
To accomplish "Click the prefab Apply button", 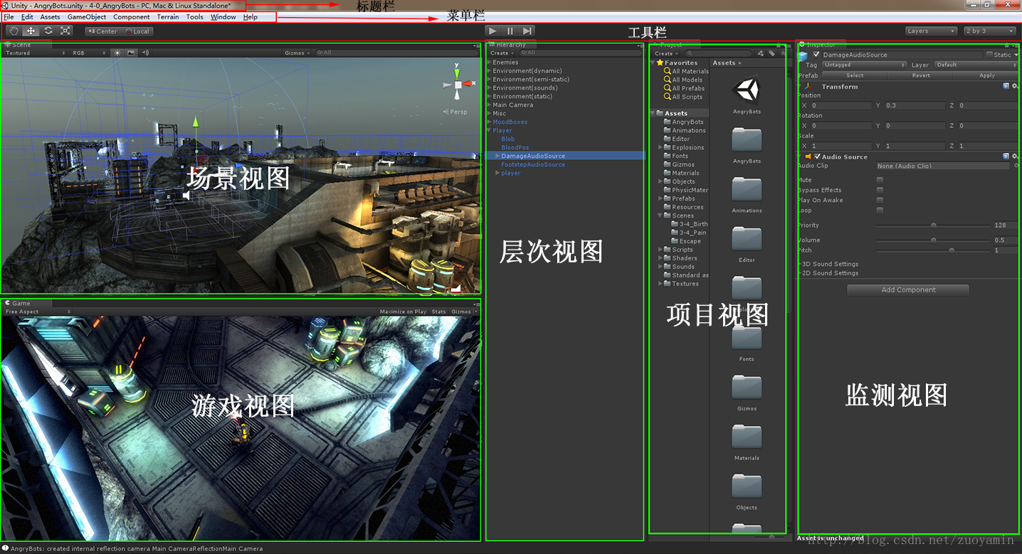I will coord(986,75).
